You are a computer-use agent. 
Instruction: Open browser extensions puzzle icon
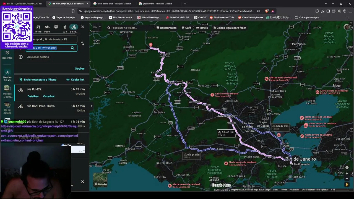click(x=317, y=11)
